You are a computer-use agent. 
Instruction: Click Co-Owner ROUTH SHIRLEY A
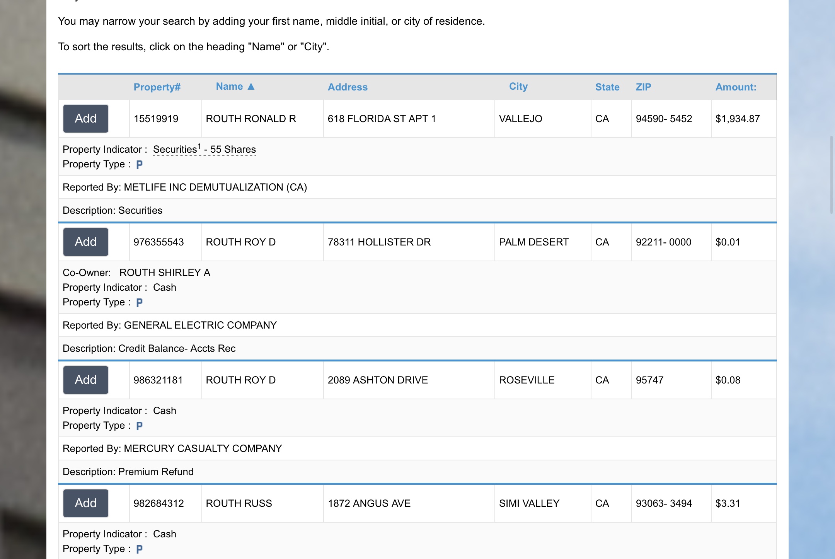click(136, 273)
